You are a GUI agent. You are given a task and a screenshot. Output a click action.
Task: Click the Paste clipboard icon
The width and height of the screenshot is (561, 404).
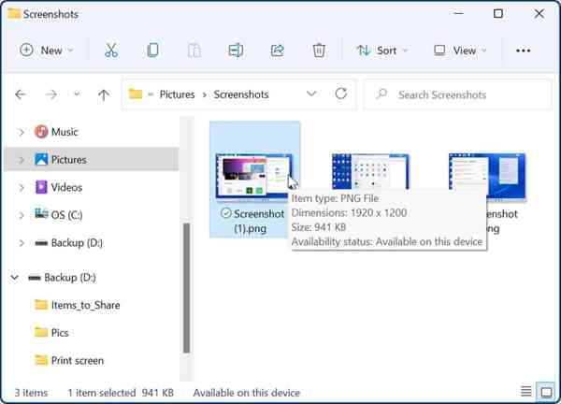coord(194,50)
